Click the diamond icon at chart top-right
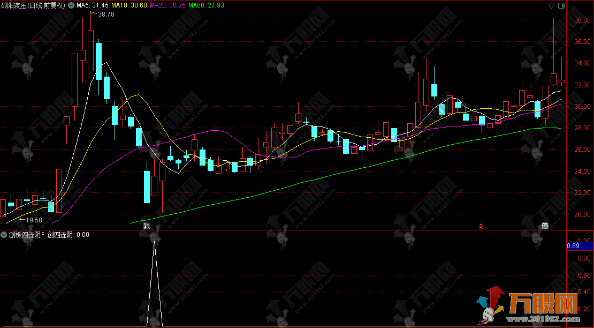The height and width of the screenshot is (328, 594). pyautogui.click(x=551, y=6)
